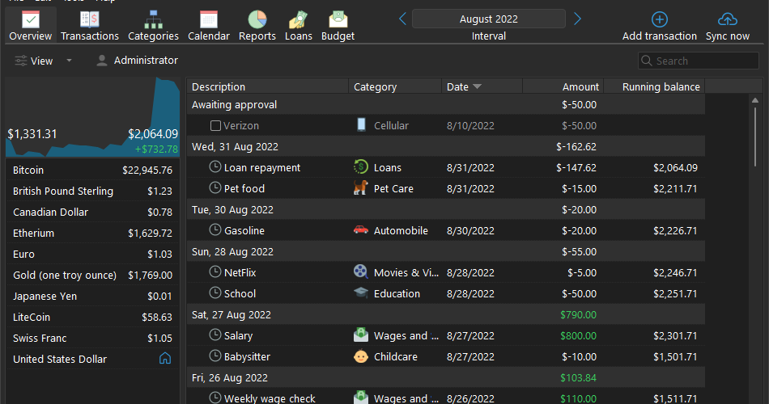Screen dimensions: 769x404
Task: Check the Verizon approval checkbox
Action: 215,126
